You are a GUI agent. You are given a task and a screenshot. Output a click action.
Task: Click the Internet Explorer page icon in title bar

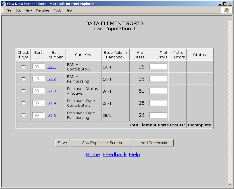pyautogui.click(x=4, y=4)
